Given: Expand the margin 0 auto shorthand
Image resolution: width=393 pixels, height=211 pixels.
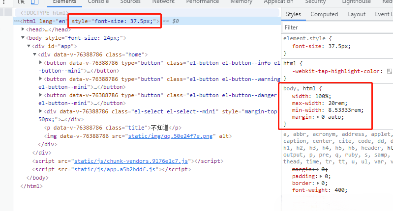Looking at the screenshot, I should coord(318,117).
